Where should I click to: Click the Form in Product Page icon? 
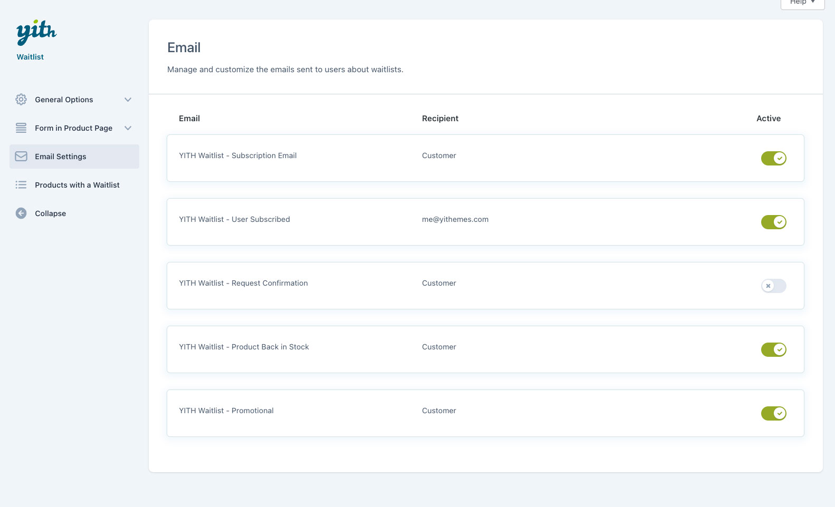[x=21, y=128]
